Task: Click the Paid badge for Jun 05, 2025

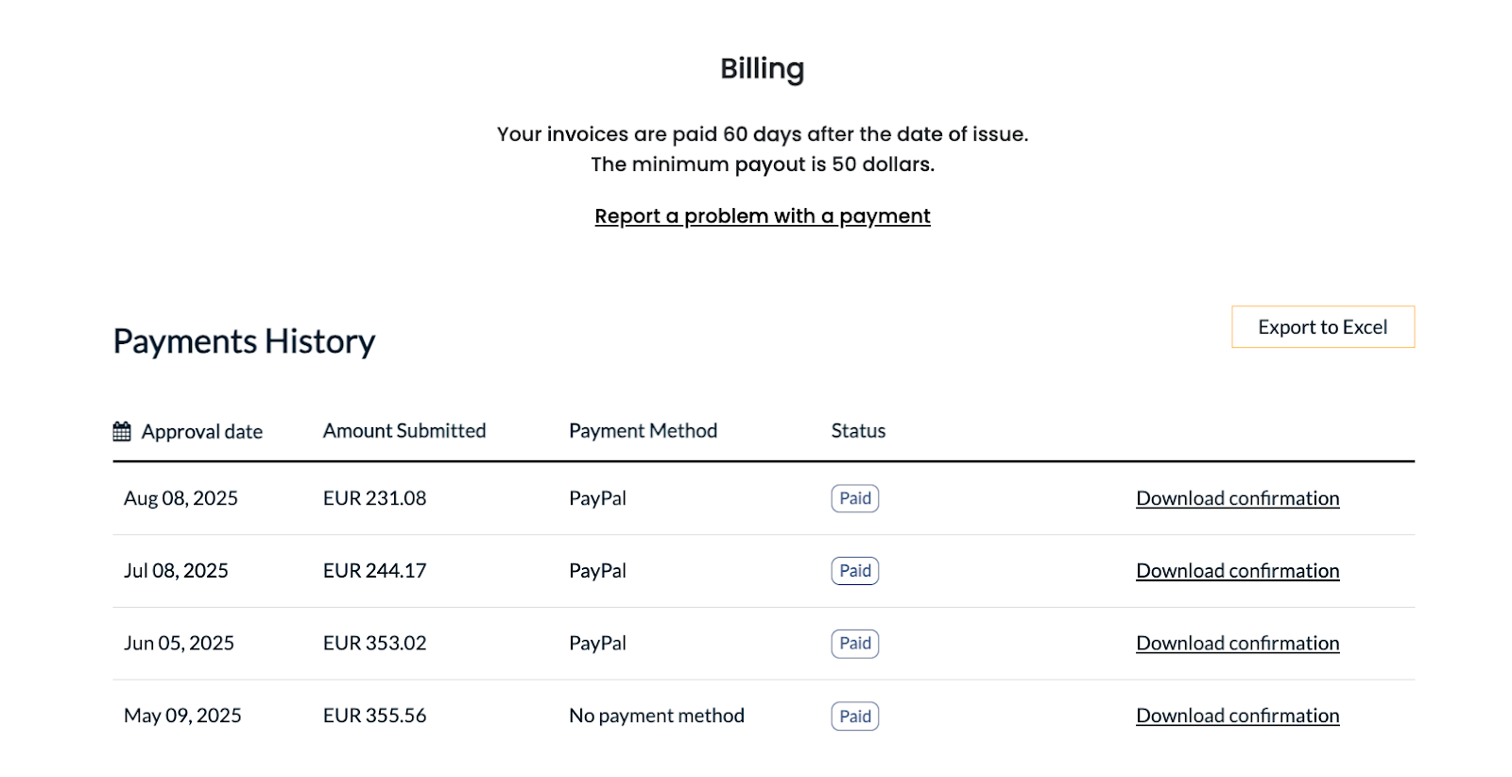Action: click(x=855, y=644)
